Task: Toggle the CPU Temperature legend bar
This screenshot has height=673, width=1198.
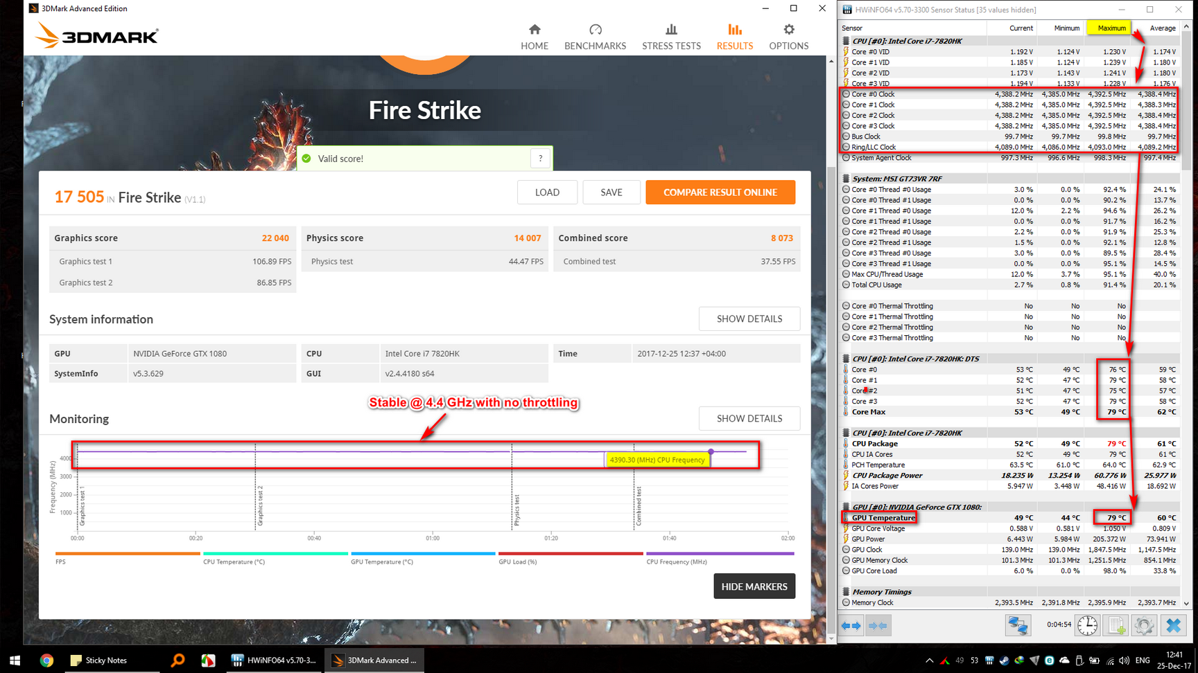Action: tap(275, 553)
